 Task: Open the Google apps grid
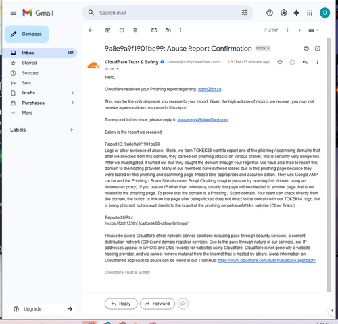point(310,13)
